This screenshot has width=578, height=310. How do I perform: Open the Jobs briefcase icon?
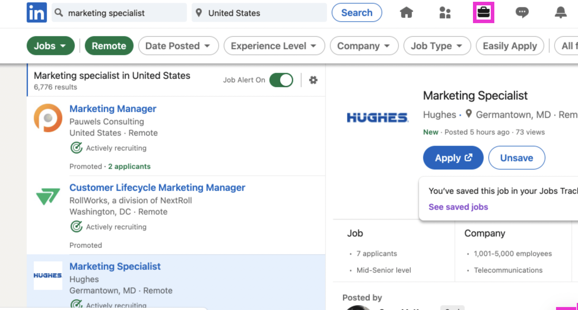(x=483, y=12)
